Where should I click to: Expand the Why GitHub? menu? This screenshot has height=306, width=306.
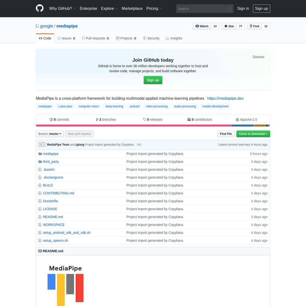click(62, 9)
